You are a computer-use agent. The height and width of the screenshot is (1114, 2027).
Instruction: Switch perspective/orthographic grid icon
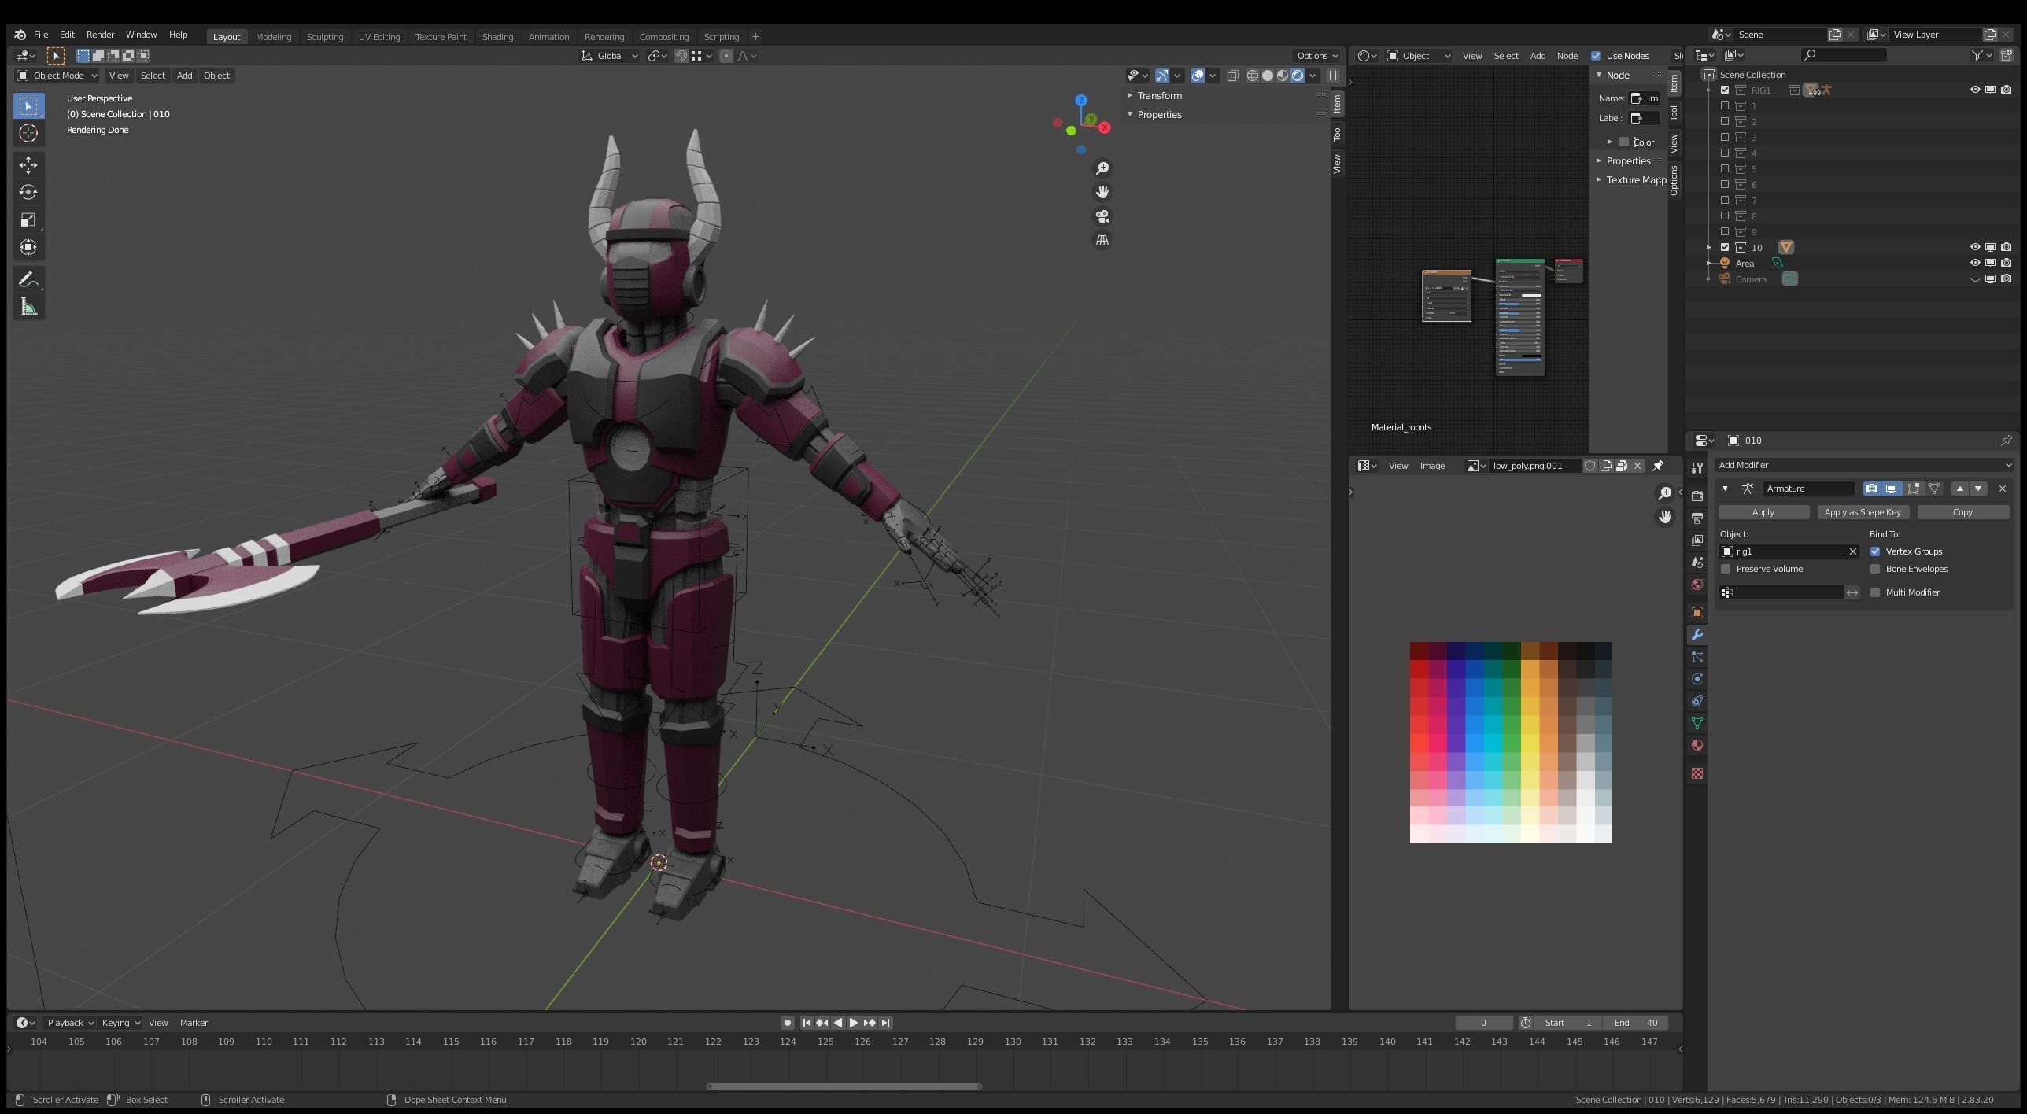(1102, 241)
